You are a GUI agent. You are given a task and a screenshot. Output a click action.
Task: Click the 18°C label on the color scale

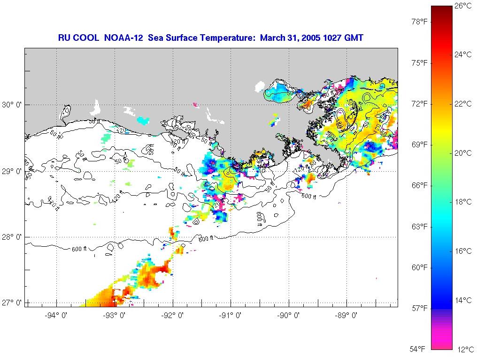click(463, 202)
